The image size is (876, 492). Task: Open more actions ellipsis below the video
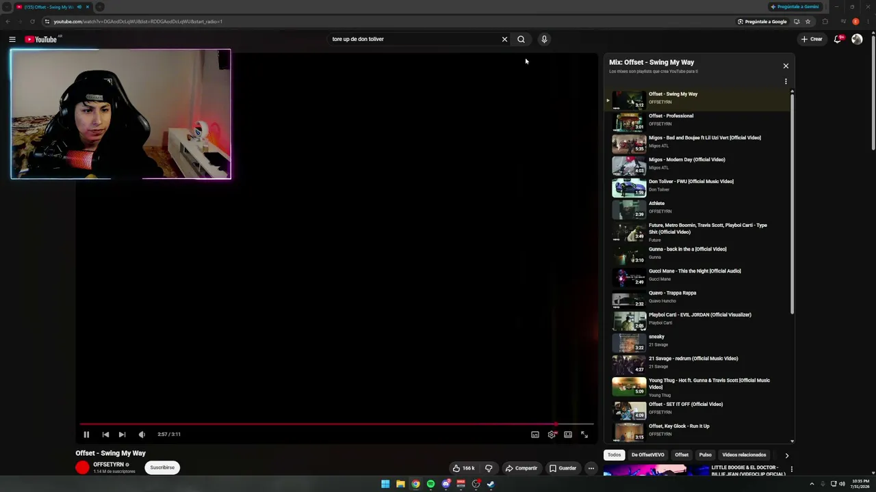click(591, 468)
